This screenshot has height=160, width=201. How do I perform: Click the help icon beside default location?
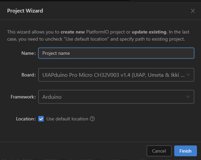(92, 119)
